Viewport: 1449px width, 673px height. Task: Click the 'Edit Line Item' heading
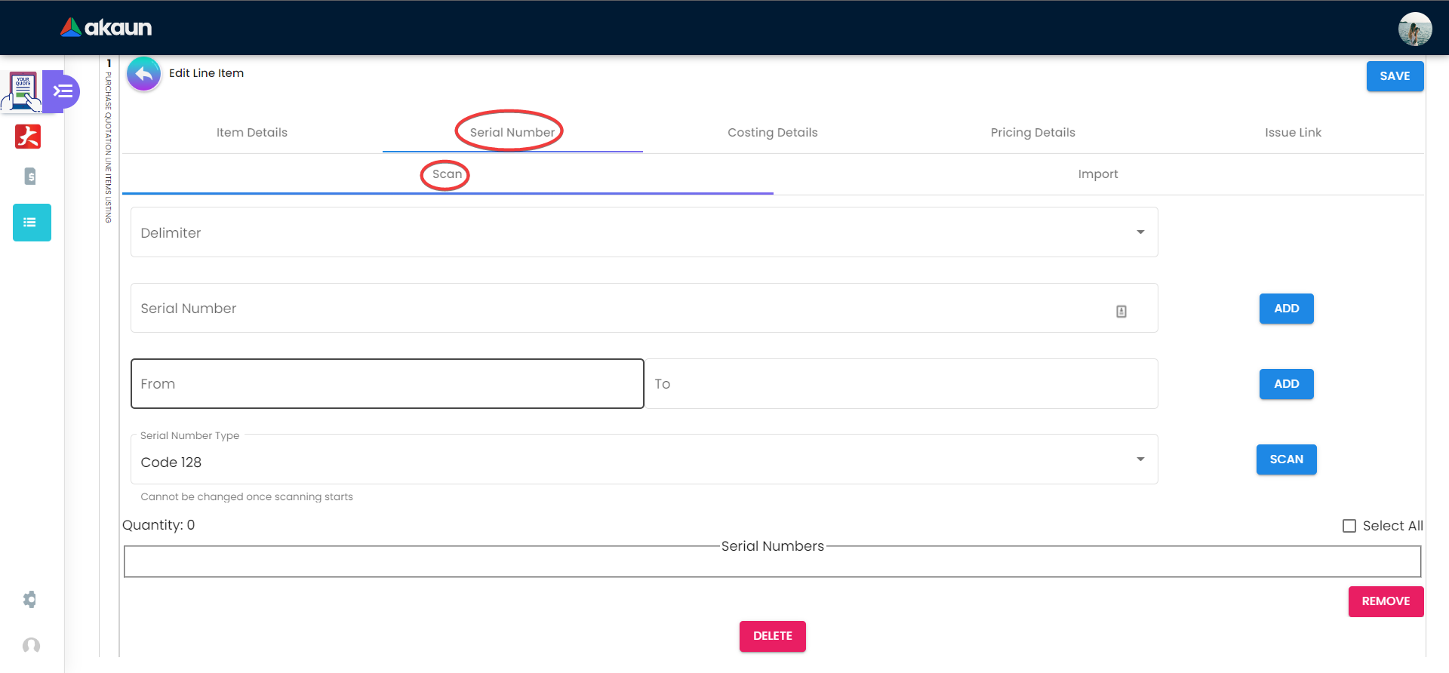click(206, 73)
